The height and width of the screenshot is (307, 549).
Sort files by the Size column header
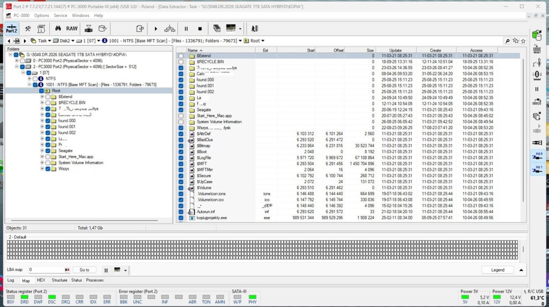tap(360, 50)
